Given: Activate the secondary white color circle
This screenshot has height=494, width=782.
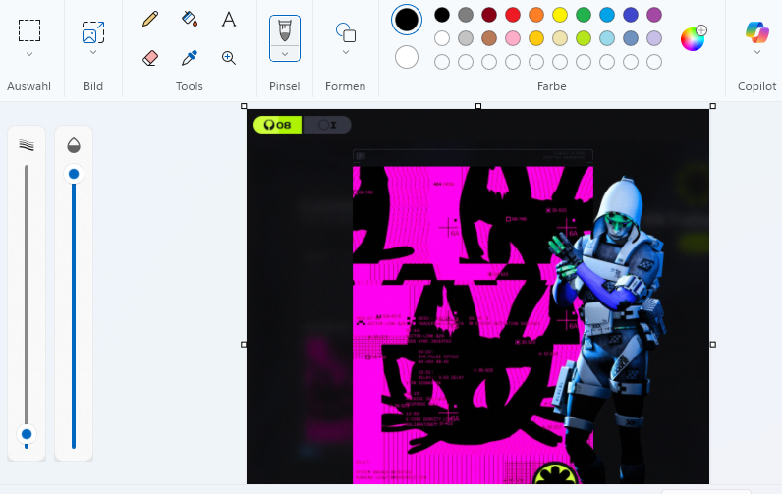Looking at the screenshot, I should (407, 57).
